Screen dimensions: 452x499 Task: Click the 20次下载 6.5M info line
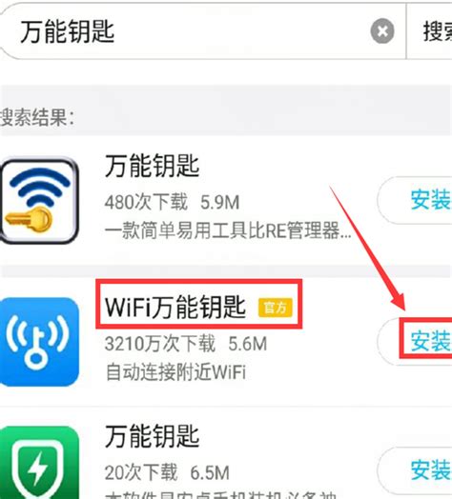pos(167,472)
